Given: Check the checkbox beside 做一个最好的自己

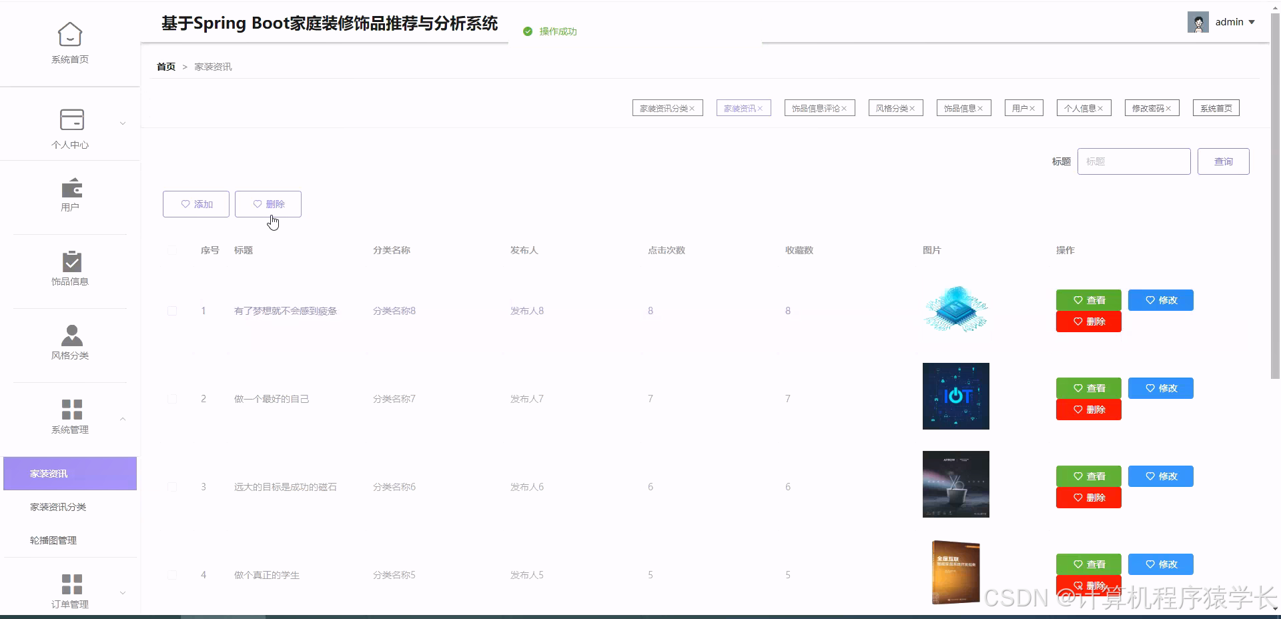Looking at the screenshot, I should (x=172, y=399).
